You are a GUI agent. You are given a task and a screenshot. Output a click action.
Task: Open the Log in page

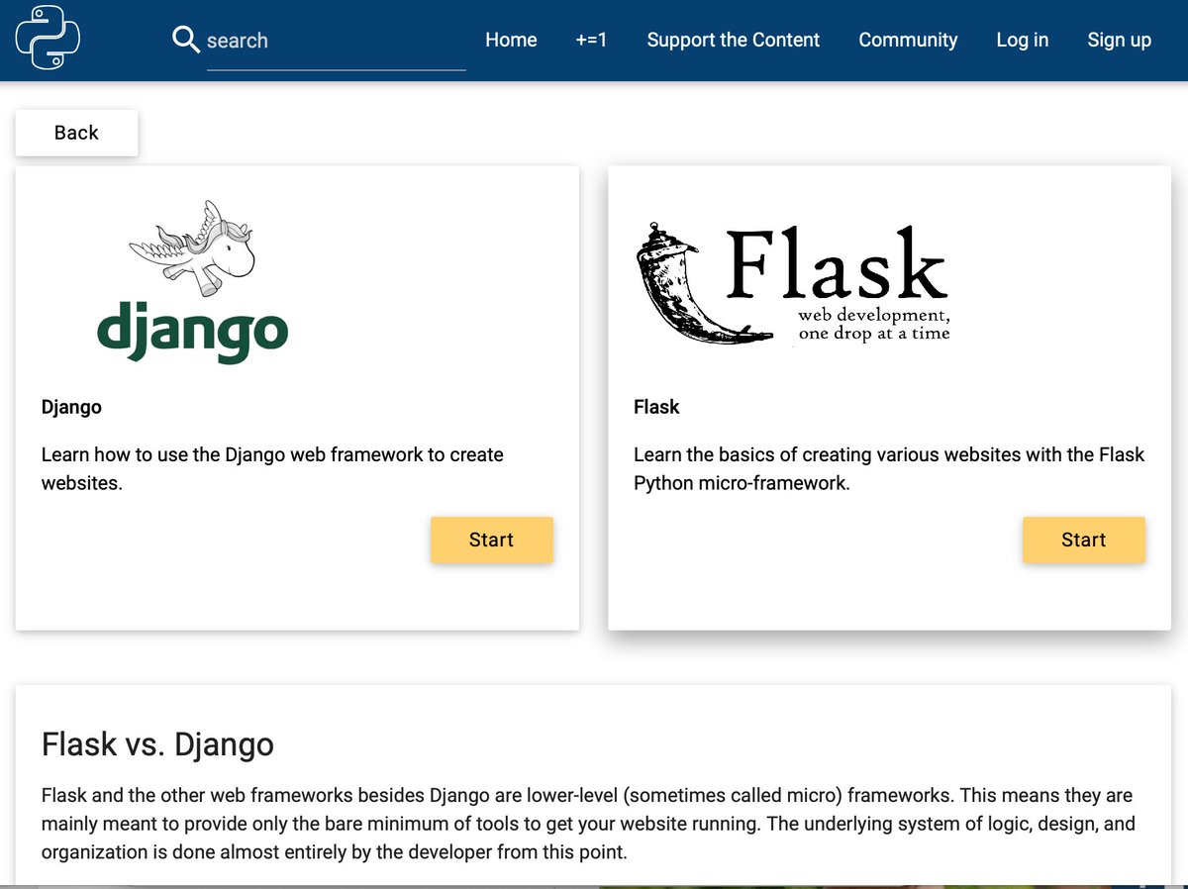[1022, 41]
